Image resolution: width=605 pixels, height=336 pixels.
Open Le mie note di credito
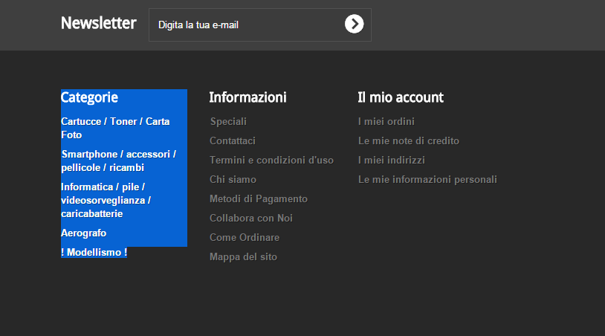pyautogui.click(x=409, y=140)
